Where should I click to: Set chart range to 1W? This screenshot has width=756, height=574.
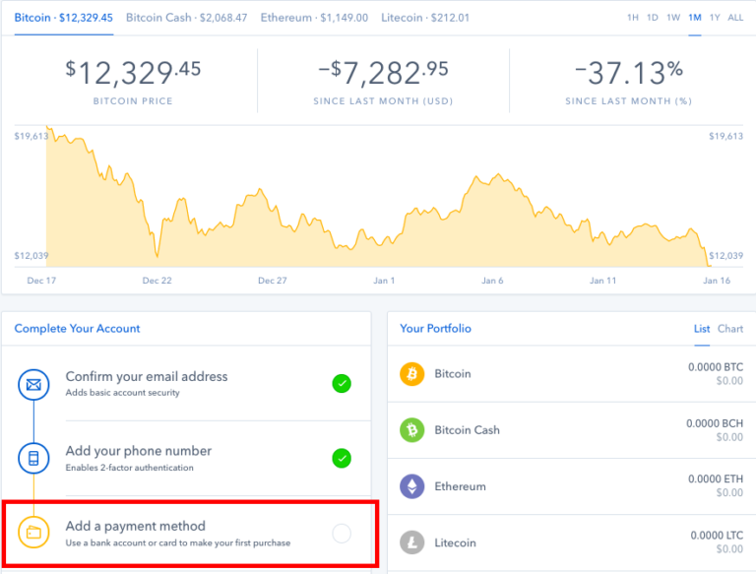point(673,18)
